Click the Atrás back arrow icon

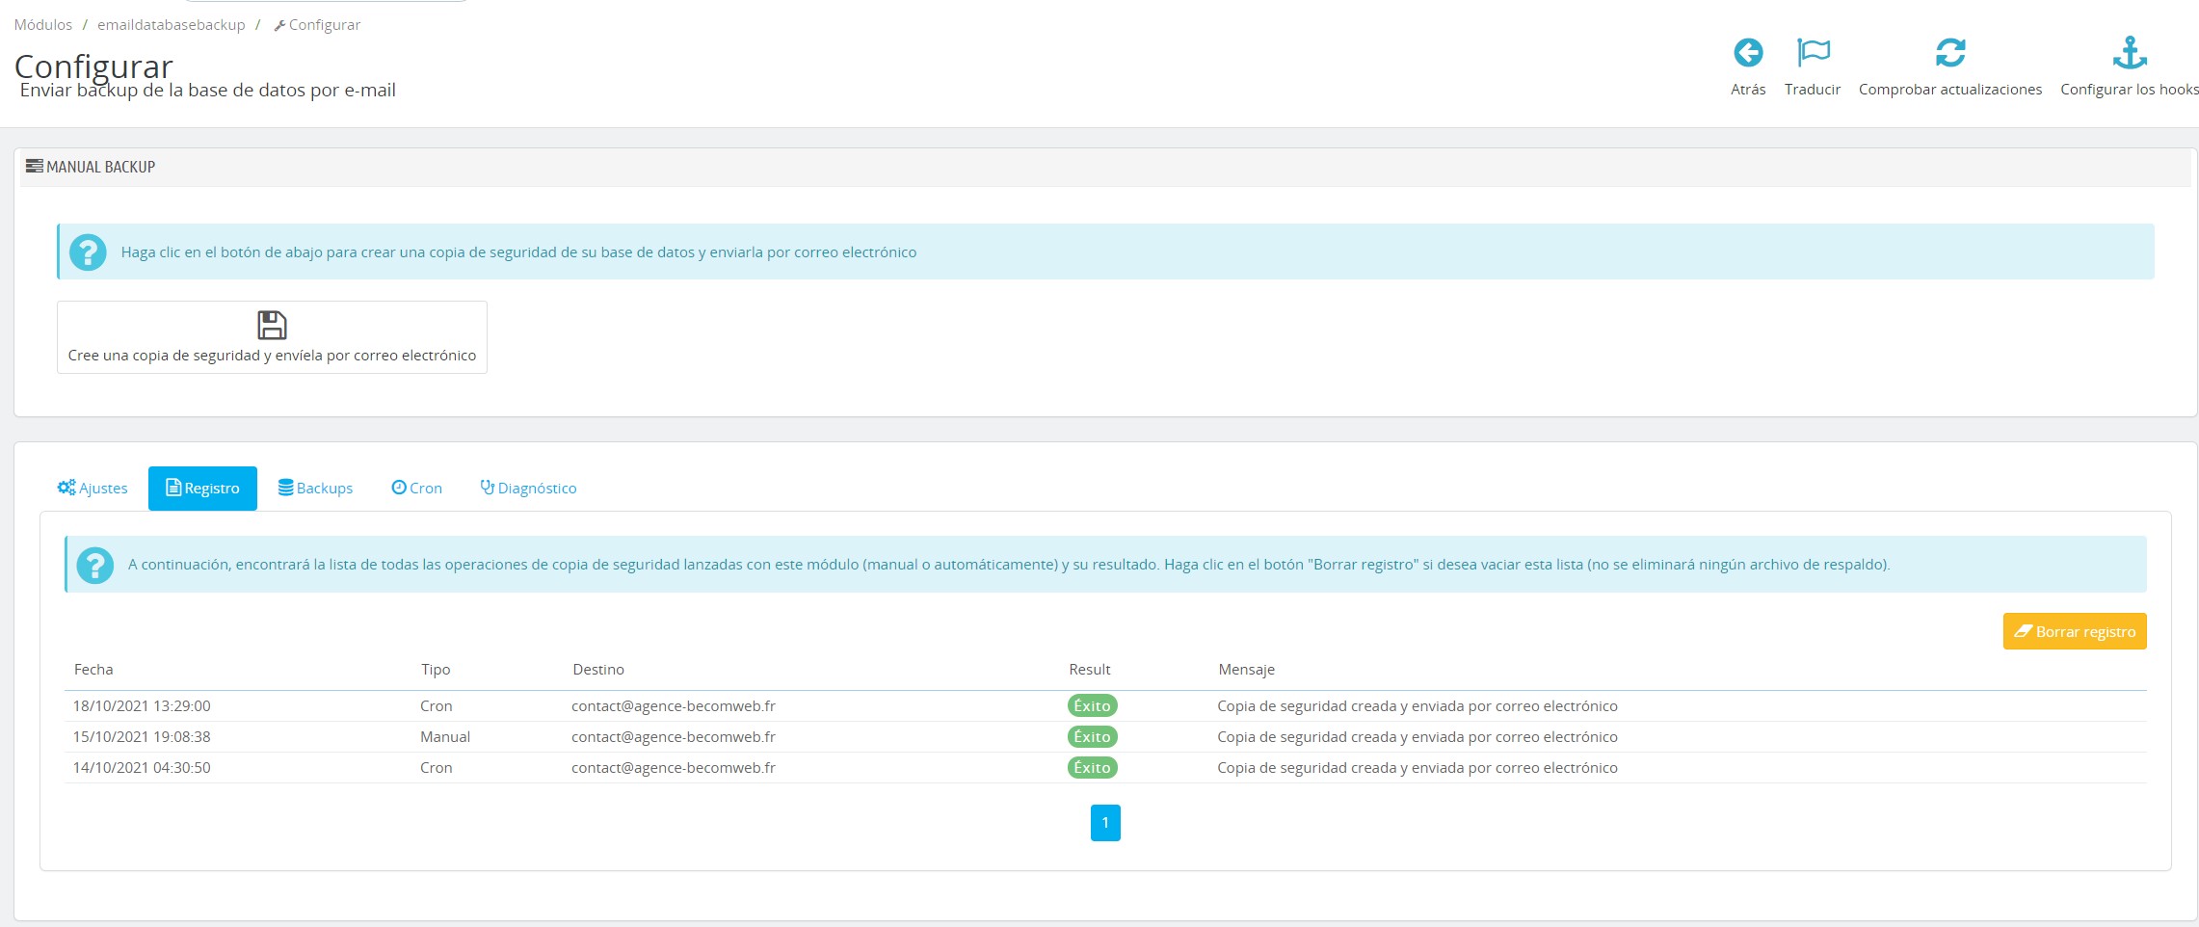(1748, 52)
